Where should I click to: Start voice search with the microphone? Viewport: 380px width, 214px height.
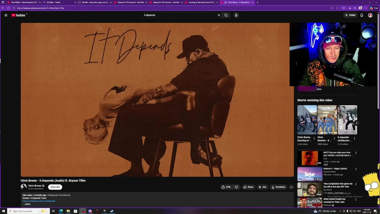coord(236,15)
